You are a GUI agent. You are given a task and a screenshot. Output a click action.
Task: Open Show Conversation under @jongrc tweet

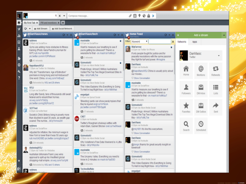tap(142, 152)
